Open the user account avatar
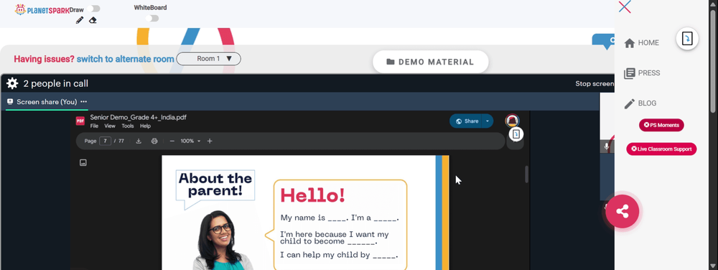This screenshot has height=270, width=718. 512,121
